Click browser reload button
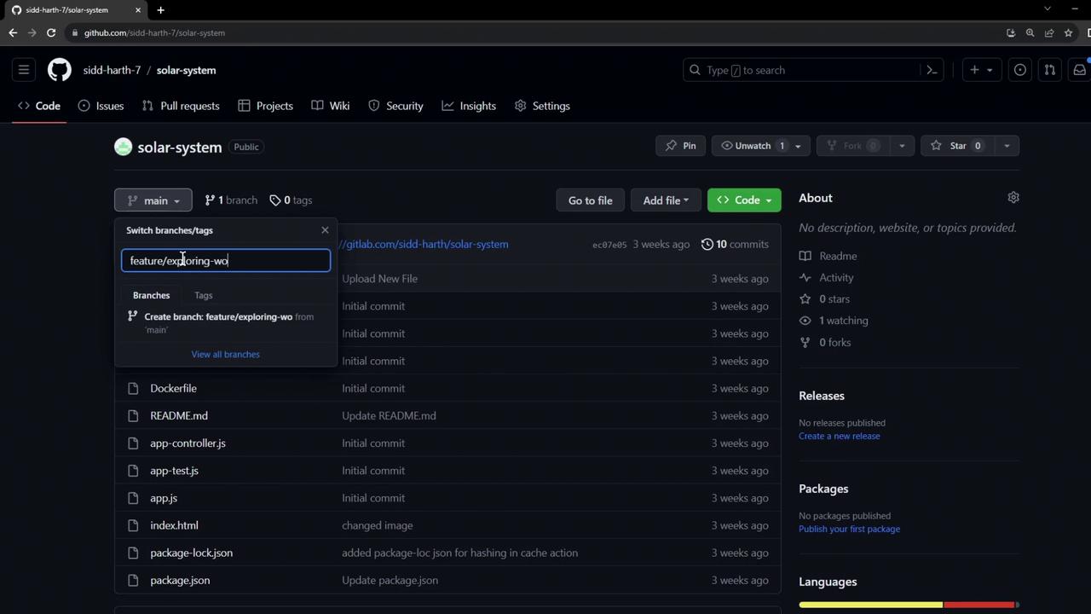 point(51,32)
